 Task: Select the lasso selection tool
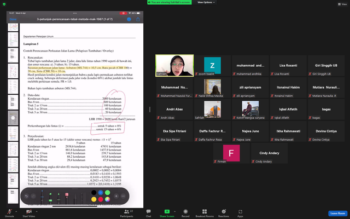pyautogui.click(x=75, y=198)
